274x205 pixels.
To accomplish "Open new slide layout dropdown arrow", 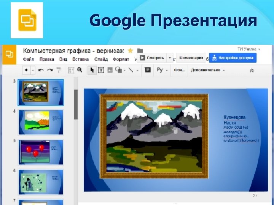I will pyautogui.click(x=33, y=70).
